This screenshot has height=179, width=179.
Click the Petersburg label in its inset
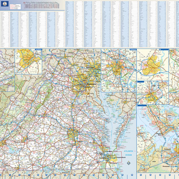[150, 100]
